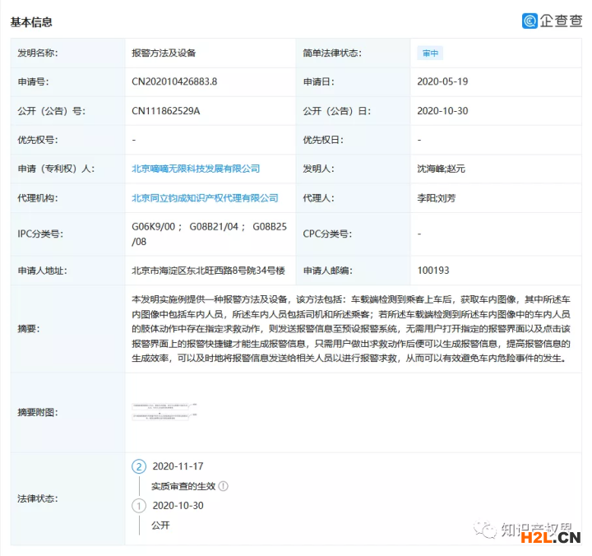Click the 企查查 logo icon

coord(530,21)
